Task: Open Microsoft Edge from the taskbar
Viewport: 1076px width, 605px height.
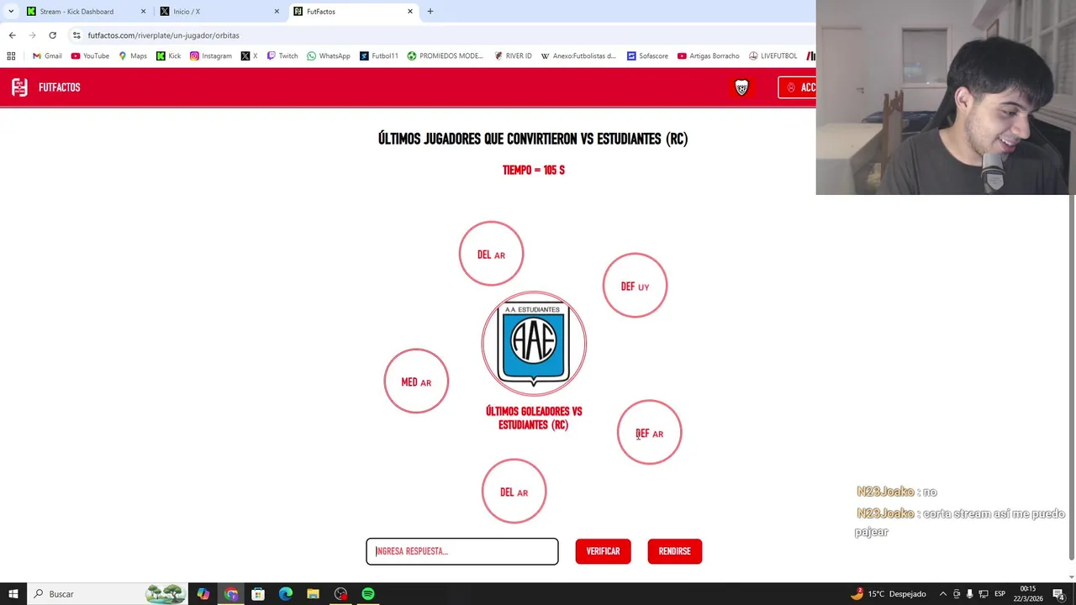Action: 286,594
